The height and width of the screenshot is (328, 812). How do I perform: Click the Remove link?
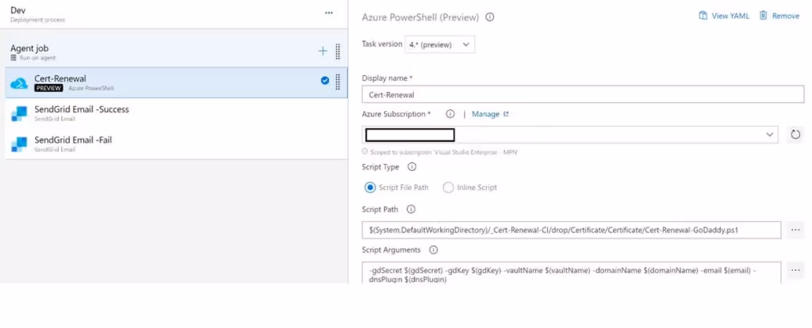[786, 16]
